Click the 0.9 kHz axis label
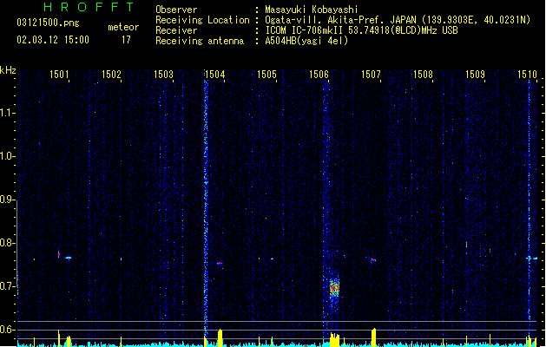The height and width of the screenshot is (347, 546). 7,200
